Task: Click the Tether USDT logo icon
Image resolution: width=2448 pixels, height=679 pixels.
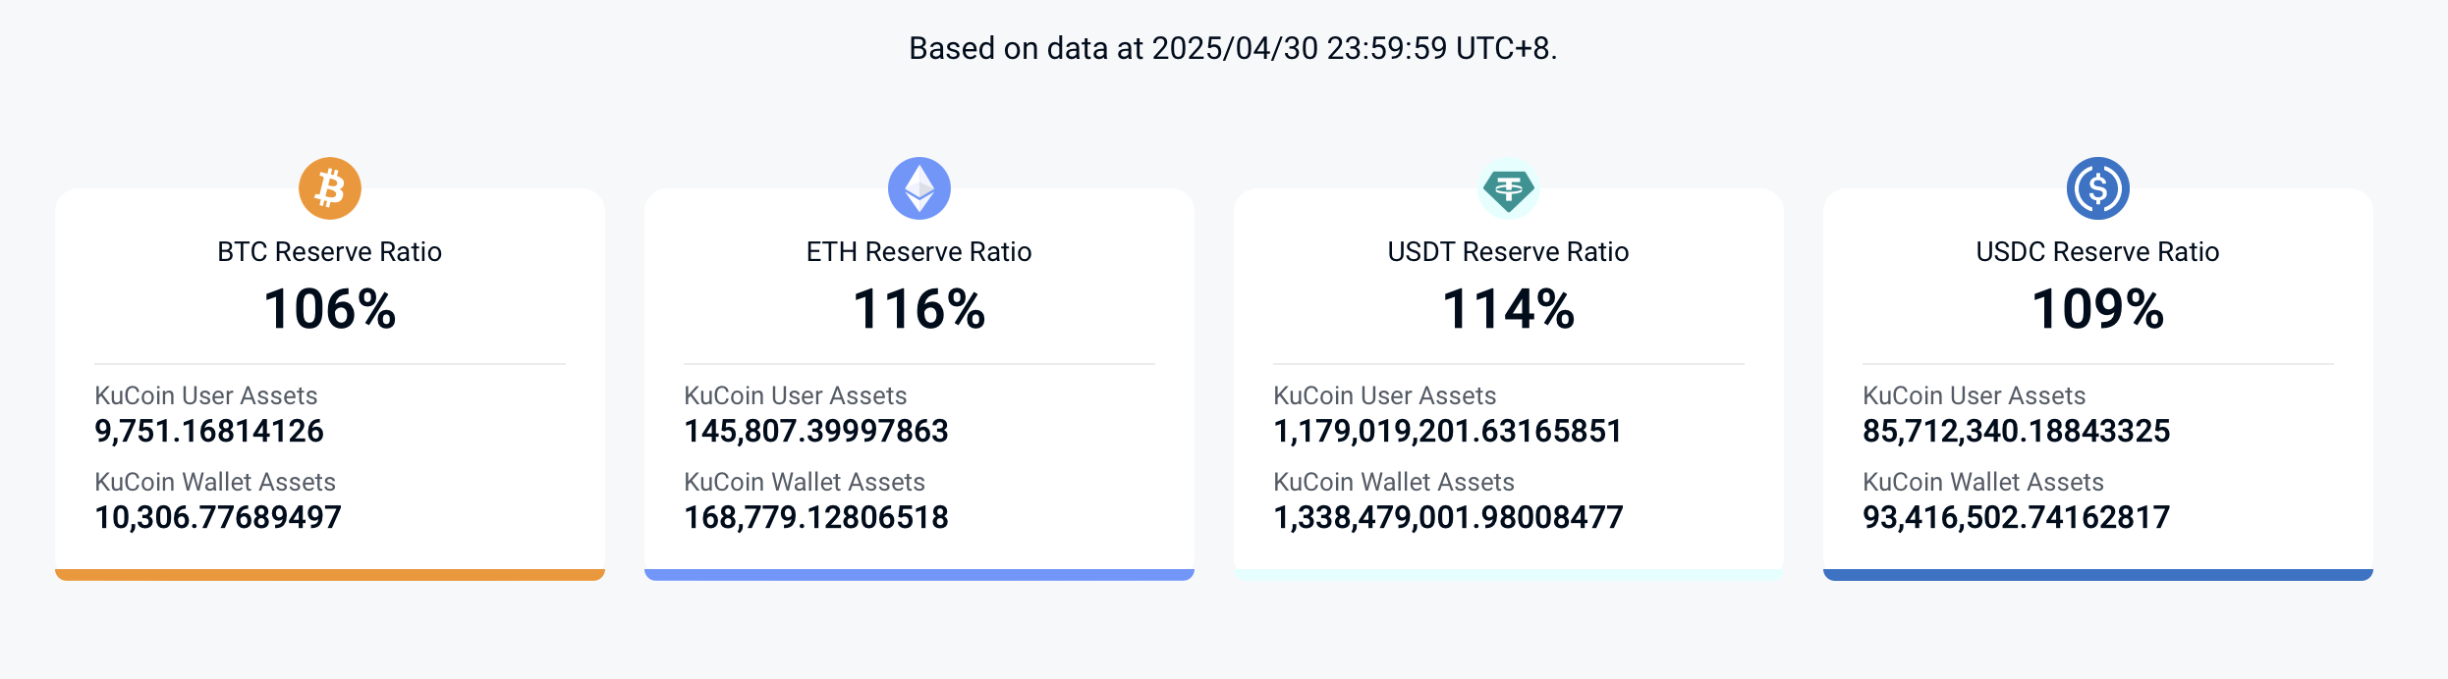Action: coord(1509,188)
